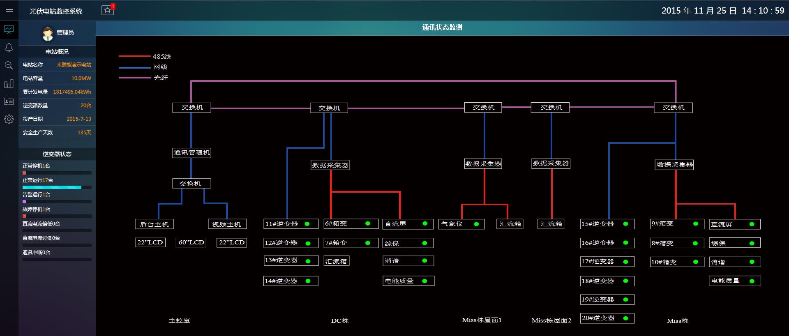
Task: Click the 告警运行1台 status bar
Action: [57, 202]
